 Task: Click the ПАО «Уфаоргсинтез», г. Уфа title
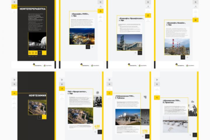pos(77,92)
